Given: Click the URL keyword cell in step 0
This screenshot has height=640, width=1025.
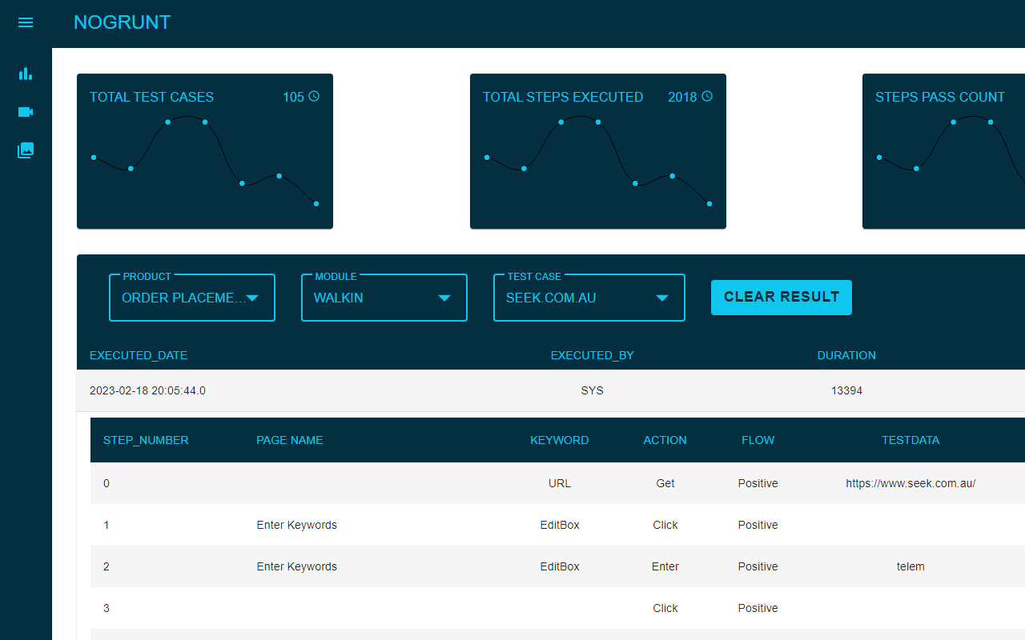Looking at the screenshot, I should click(x=560, y=483).
